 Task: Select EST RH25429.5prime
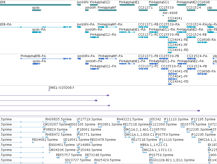pos(96,163)
